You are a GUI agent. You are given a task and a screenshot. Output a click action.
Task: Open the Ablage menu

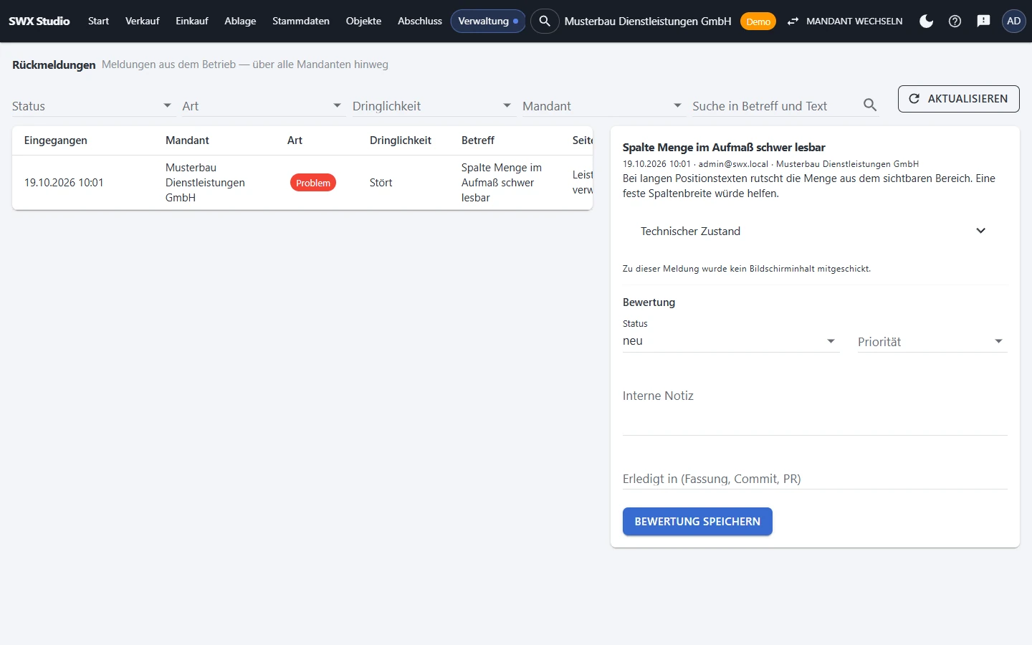[x=240, y=21]
